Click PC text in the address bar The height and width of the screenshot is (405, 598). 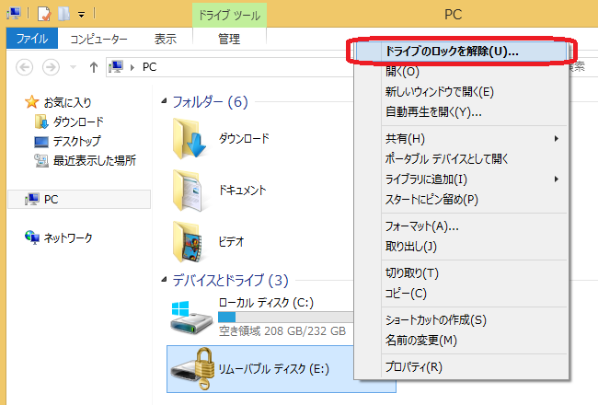coord(149,67)
